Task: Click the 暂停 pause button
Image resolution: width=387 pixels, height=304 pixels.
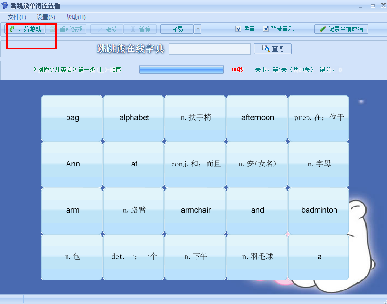Action: tap(140, 29)
